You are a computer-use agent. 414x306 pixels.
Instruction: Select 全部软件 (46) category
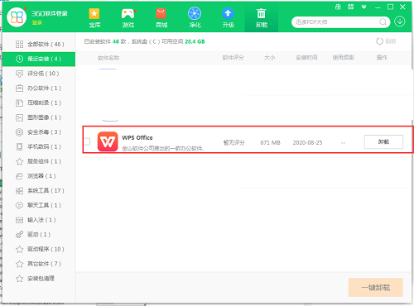(x=39, y=44)
